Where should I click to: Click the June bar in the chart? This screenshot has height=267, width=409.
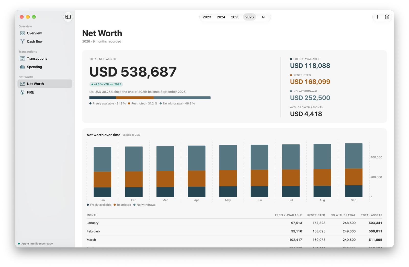click(259, 171)
